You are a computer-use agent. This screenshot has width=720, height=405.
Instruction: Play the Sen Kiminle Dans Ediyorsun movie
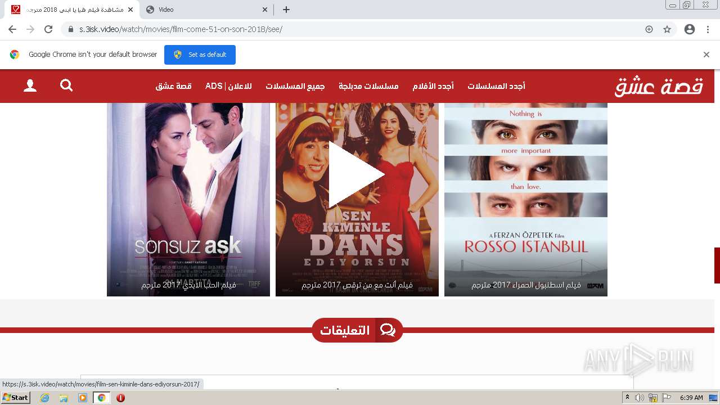point(357,174)
